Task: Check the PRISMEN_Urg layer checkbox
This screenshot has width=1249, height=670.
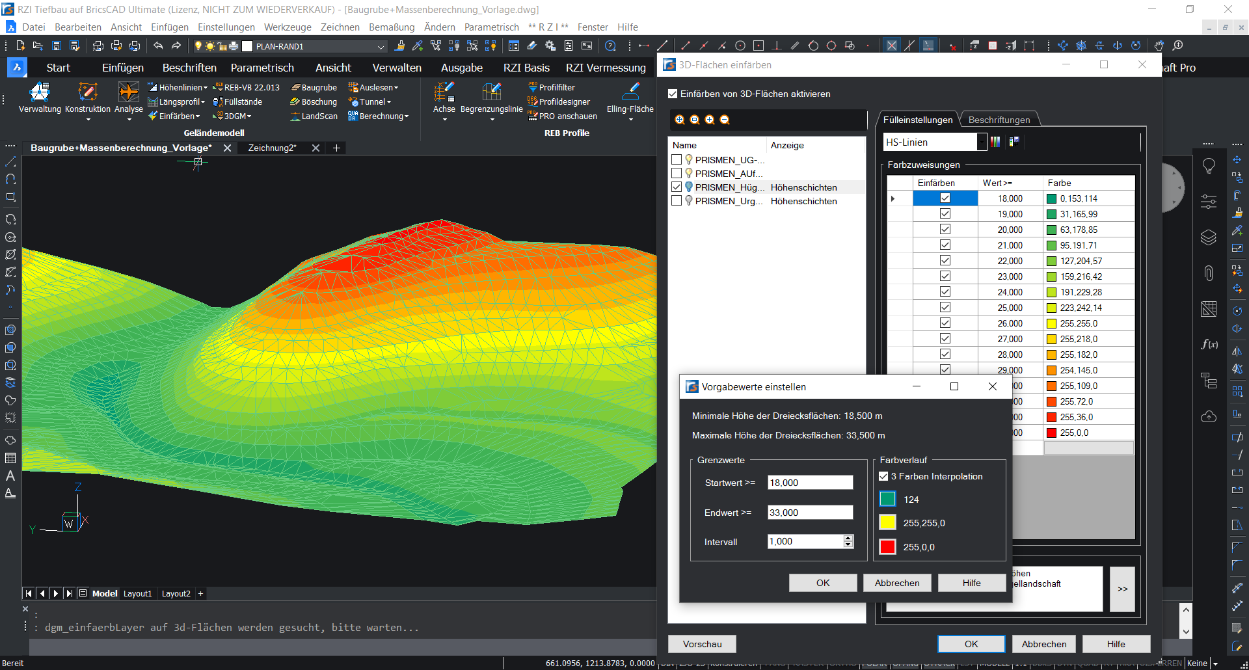Action: (677, 201)
